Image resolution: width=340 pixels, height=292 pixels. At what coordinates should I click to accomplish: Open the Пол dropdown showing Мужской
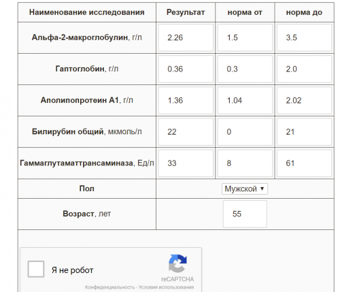[245, 189]
